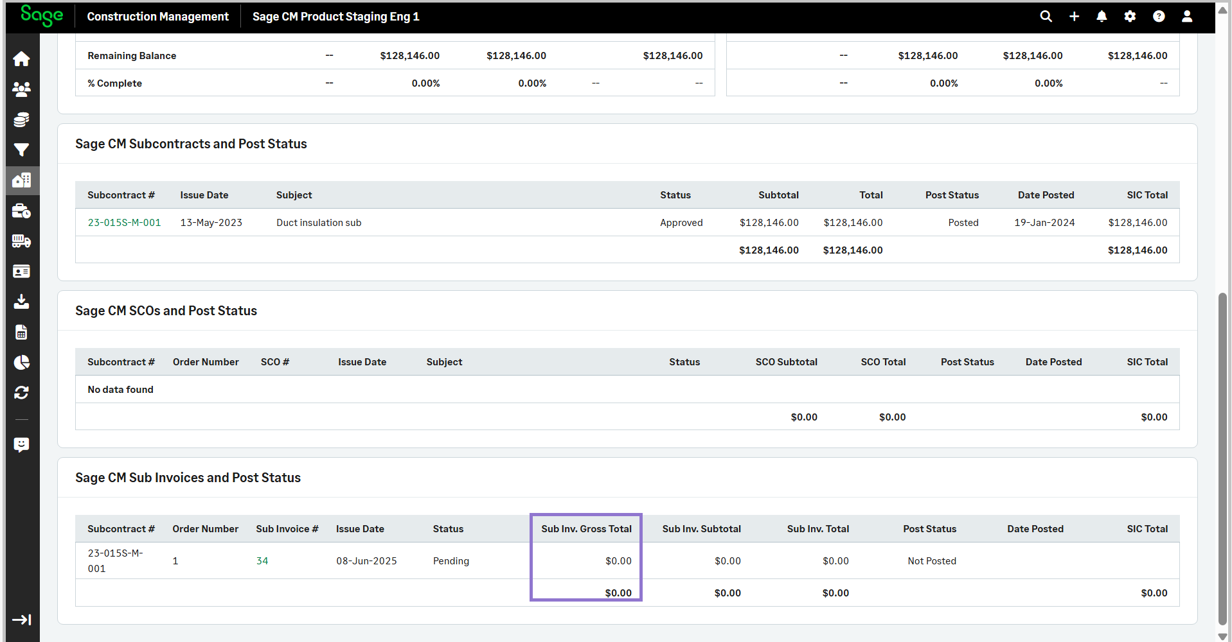Click Sage CM Sub Invoices and Post Status heading
The width and height of the screenshot is (1232, 642).
(x=188, y=478)
